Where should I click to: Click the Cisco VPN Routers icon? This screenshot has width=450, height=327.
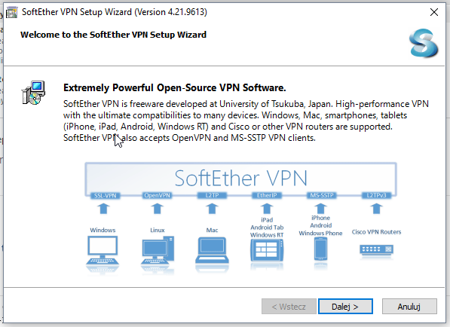[x=376, y=249]
